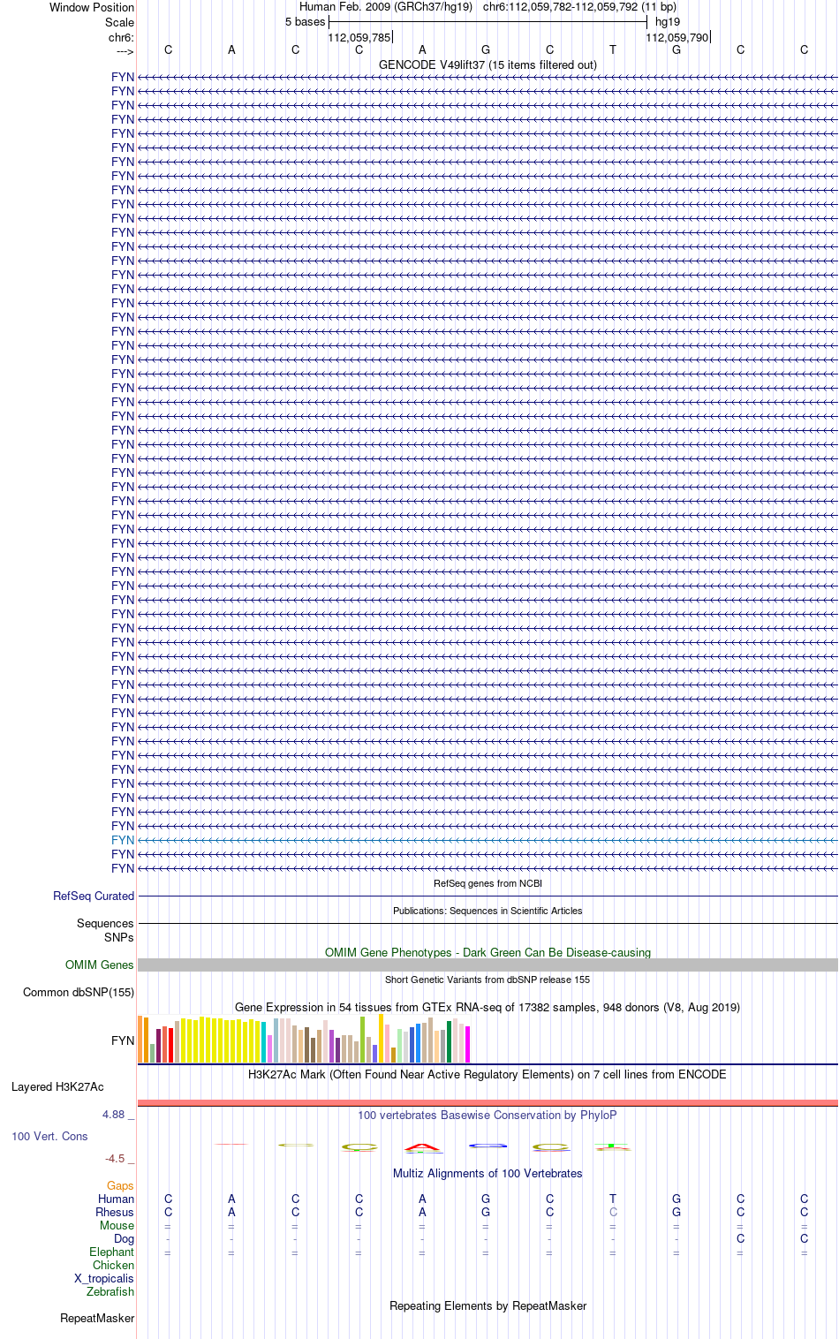Image resolution: width=839 pixels, height=1339 pixels.
Task: Open the Common dbSNP(155) track label
Action: click(79, 992)
